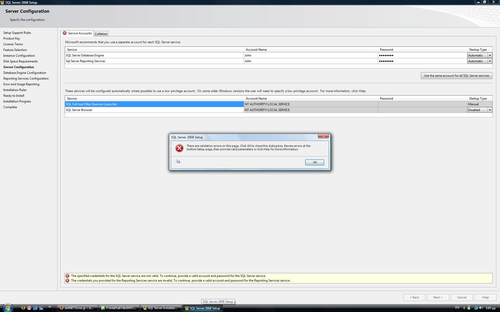Click the specified credentials not valid error message
This screenshot has width=500, height=312.
coord(168,276)
